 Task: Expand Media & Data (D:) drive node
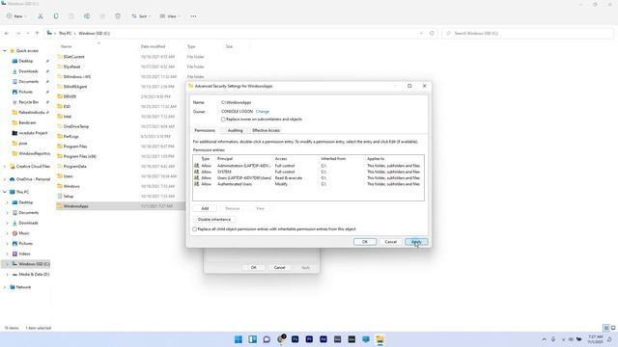7,274
